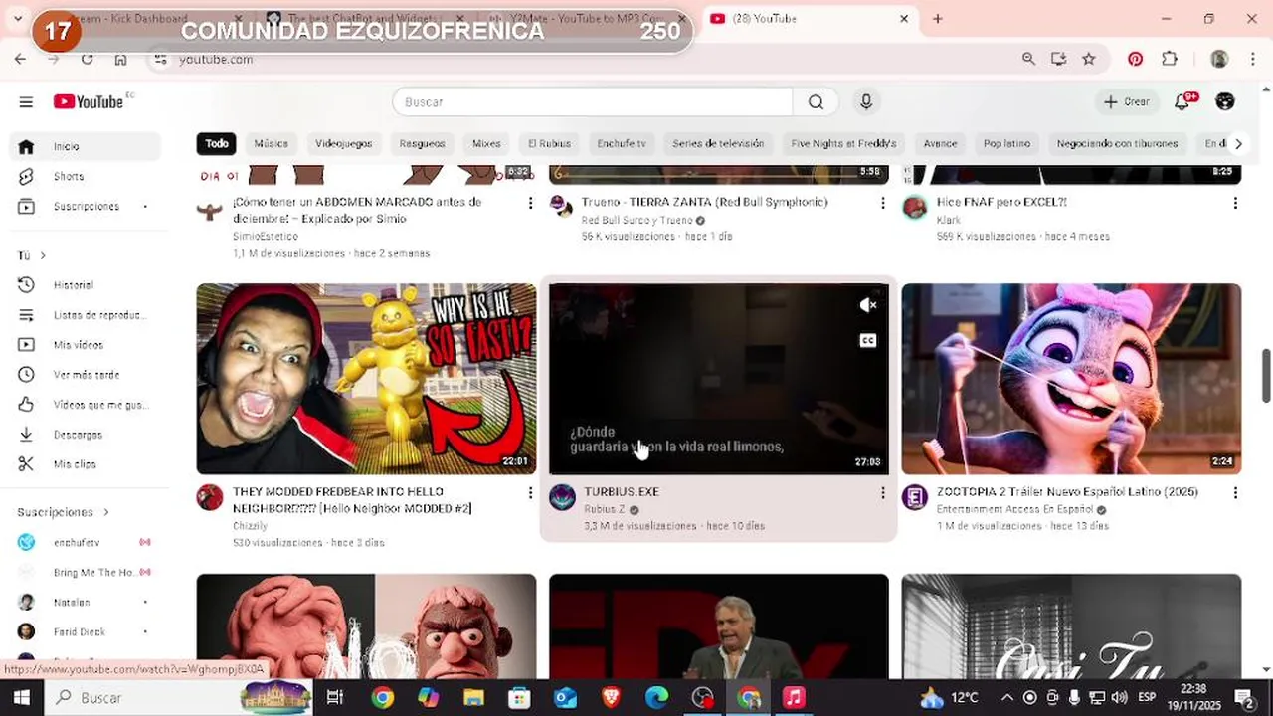Expand the Tú section chevron
The image size is (1273, 716).
point(43,256)
